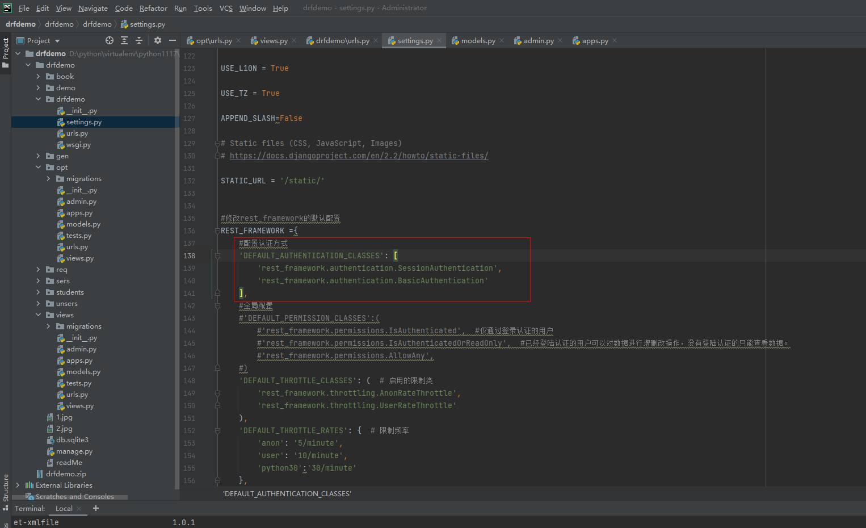The width and height of the screenshot is (866, 528).
Task: Close the admin.py editor tab
Action: [x=560, y=40]
